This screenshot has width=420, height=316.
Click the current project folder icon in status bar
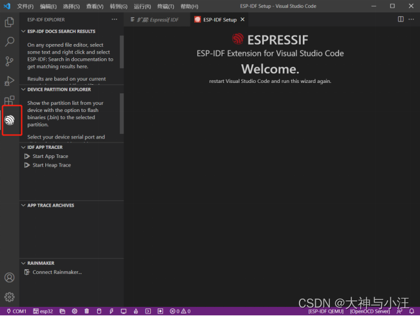click(x=62, y=311)
